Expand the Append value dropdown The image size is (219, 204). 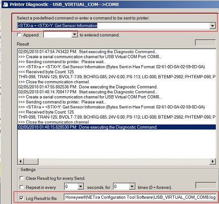tap(74, 34)
